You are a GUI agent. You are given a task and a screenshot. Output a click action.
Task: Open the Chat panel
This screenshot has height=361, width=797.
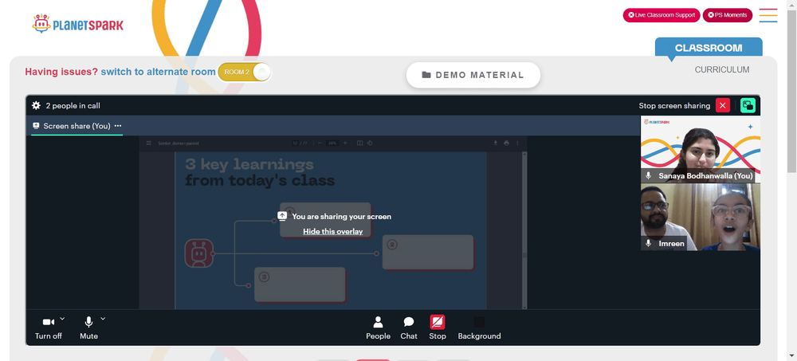click(409, 328)
